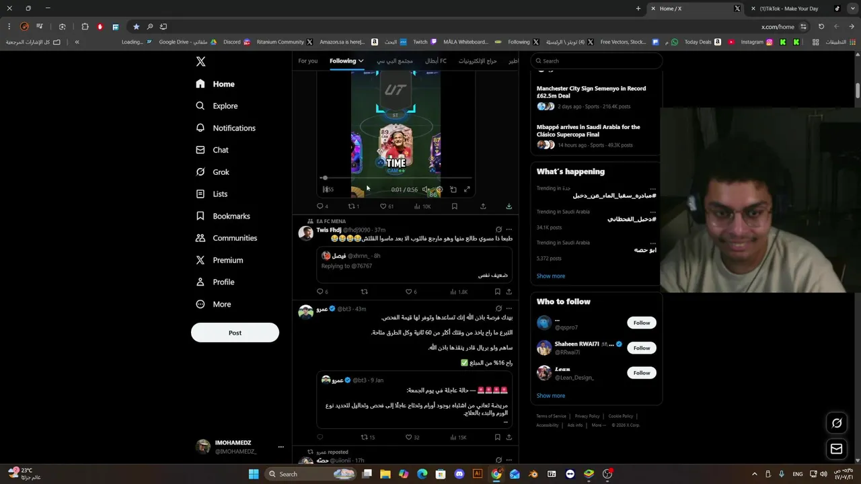Click the Post button
The height and width of the screenshot is (484, 861).
235,333
